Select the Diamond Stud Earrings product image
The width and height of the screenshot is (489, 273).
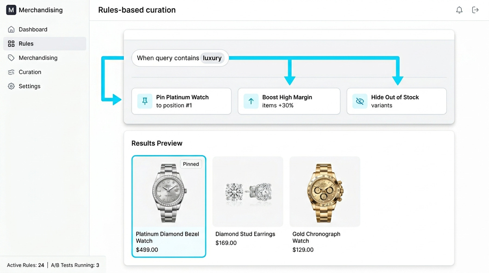248,192
